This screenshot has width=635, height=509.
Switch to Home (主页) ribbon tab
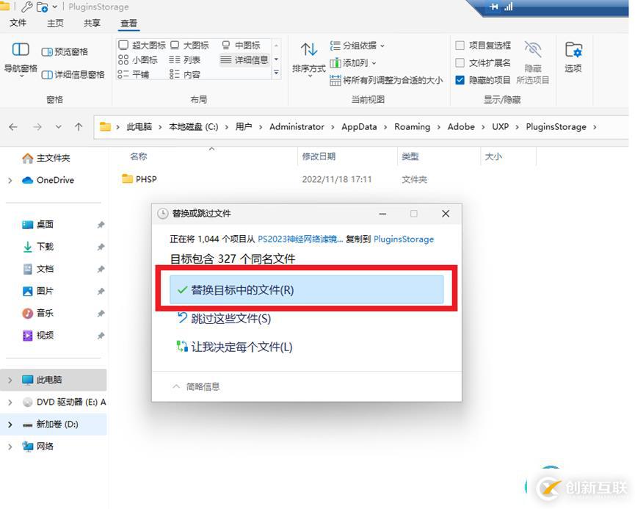click(x=55, y=23)
